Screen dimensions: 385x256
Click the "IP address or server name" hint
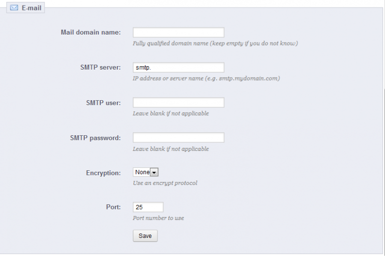[x=206, y=79]
